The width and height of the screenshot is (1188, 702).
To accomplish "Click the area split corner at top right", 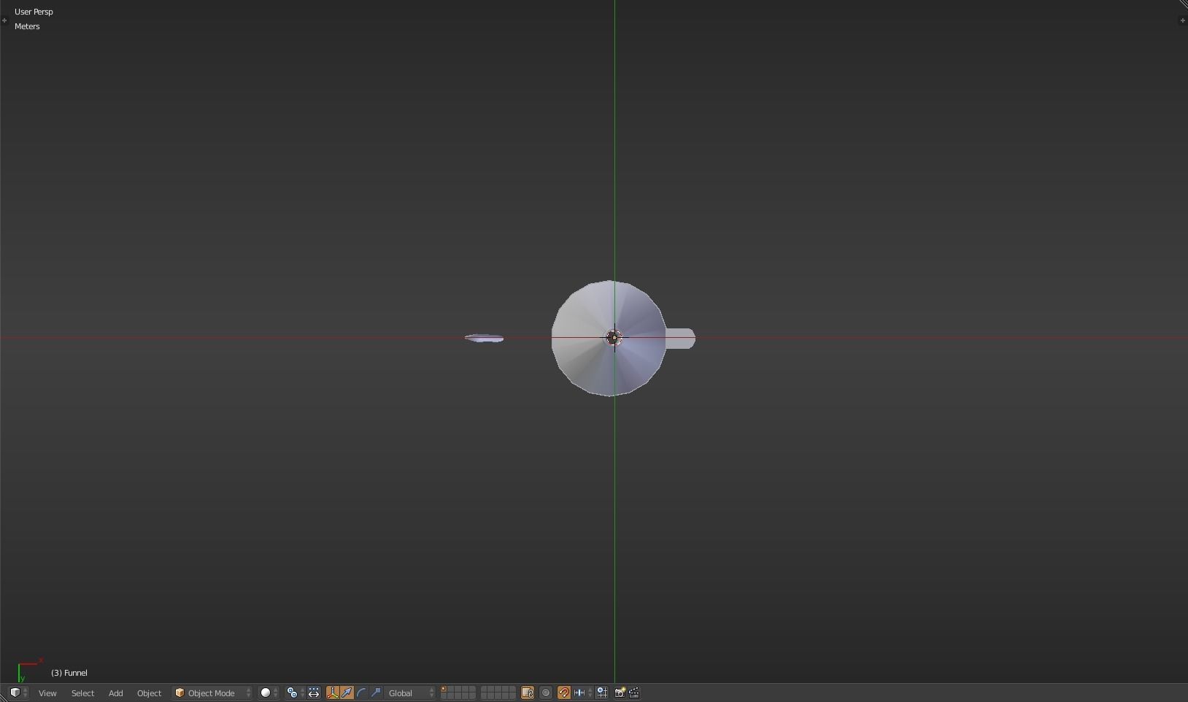I will point(1183,4).
